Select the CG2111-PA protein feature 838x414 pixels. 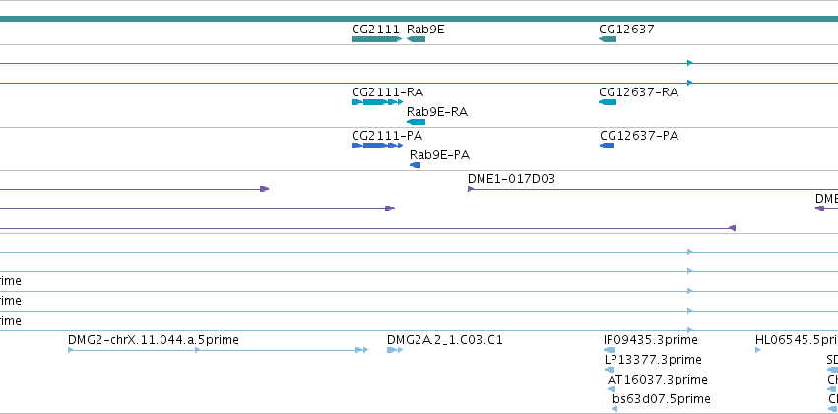(x=377, y=146)
